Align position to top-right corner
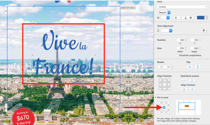The height and width of the screenshot is (125, 210). [x=169, y=80]
